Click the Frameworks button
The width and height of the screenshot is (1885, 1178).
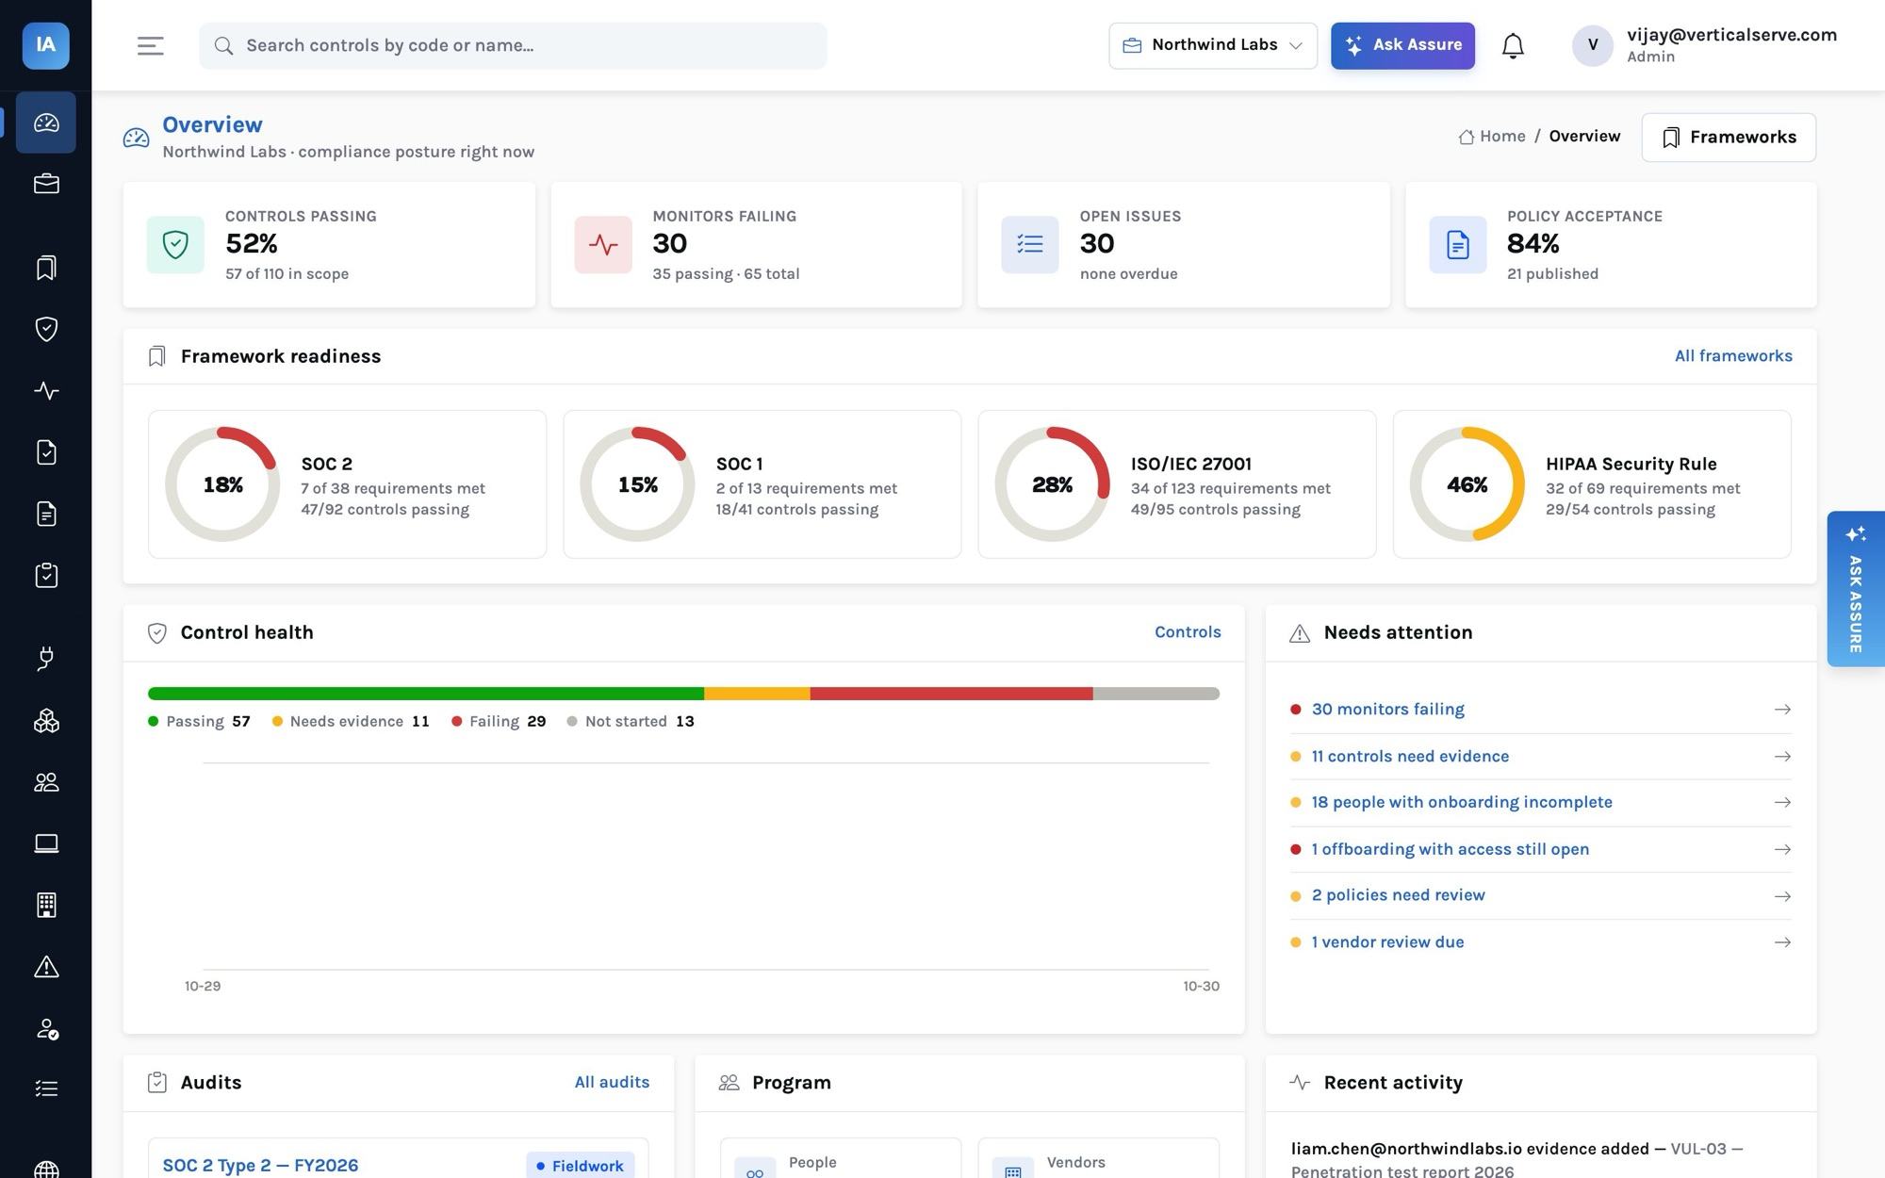pyautogui.click(x=1729, y=137)
